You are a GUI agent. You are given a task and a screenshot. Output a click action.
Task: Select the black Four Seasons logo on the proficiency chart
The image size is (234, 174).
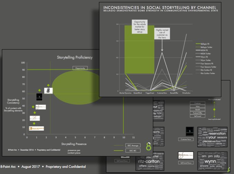click(x=39, y=97)
